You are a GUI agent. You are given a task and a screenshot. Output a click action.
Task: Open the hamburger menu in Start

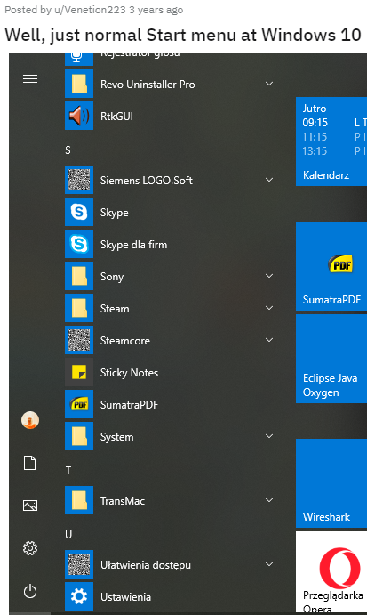point(30,79)
